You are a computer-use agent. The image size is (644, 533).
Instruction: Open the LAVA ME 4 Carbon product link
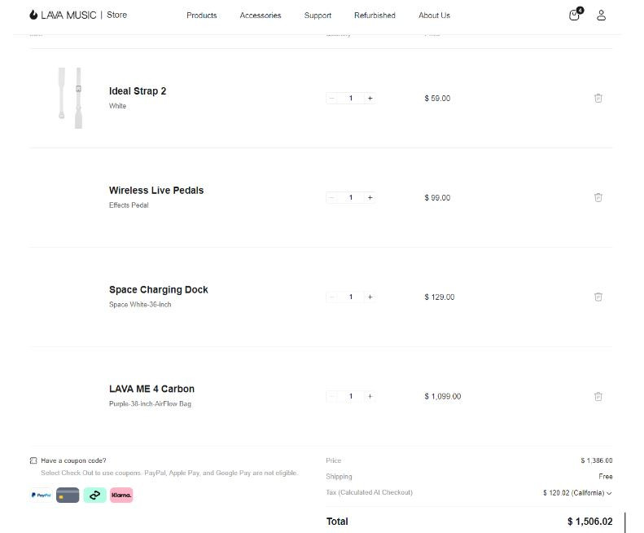tap(151, 389)
